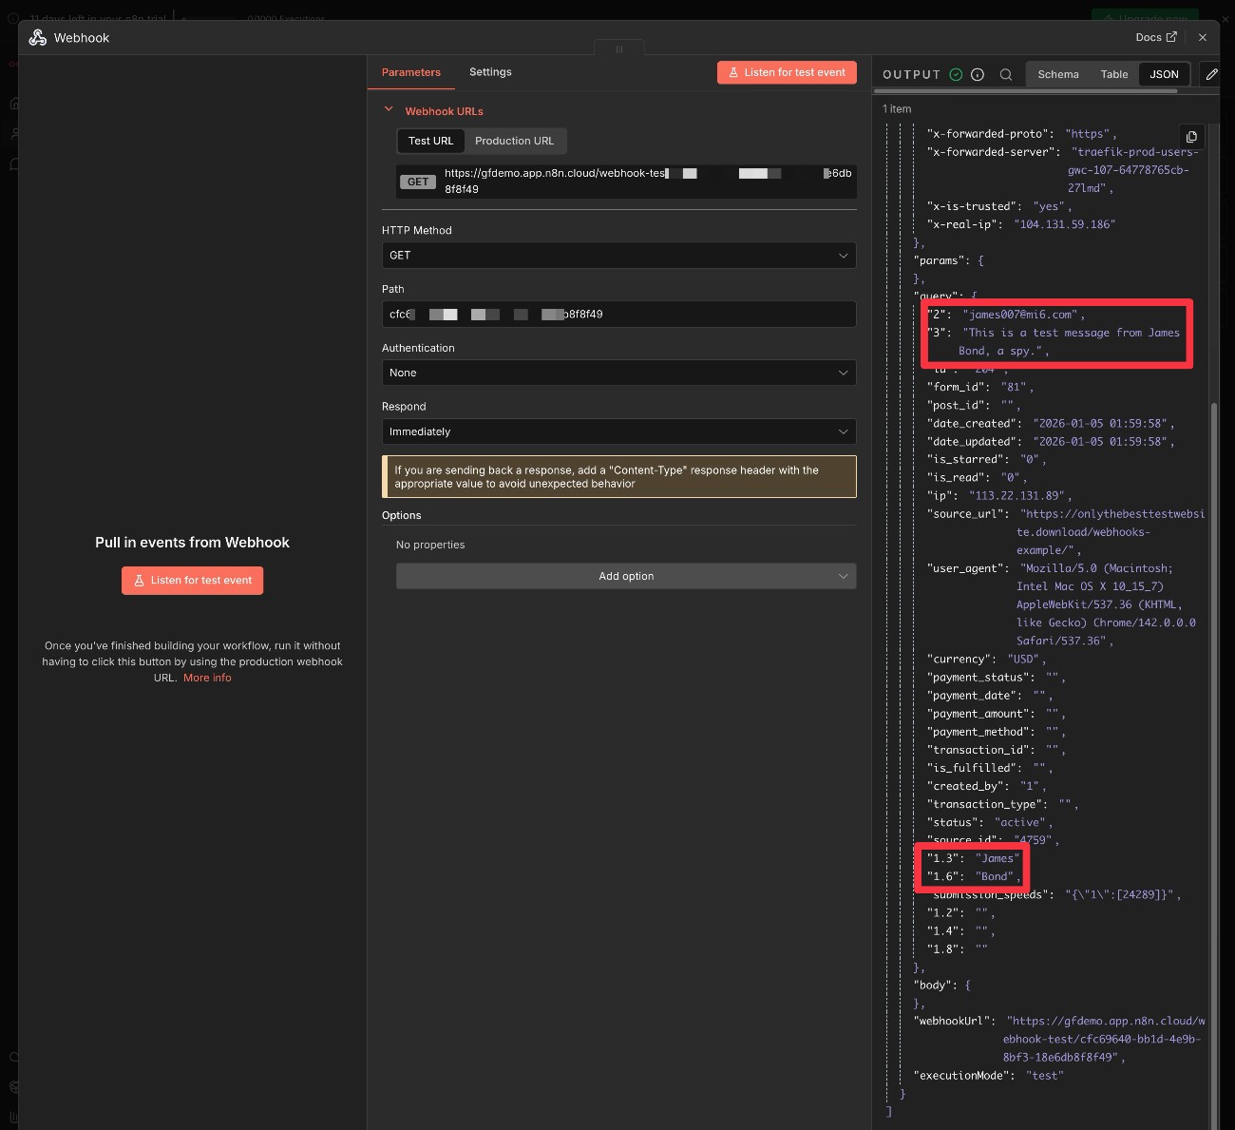Click the info icon in the OUTPUT header
Image resolution: width=1235 pixels, height=1130 pixels.
(x=978, y=74)
